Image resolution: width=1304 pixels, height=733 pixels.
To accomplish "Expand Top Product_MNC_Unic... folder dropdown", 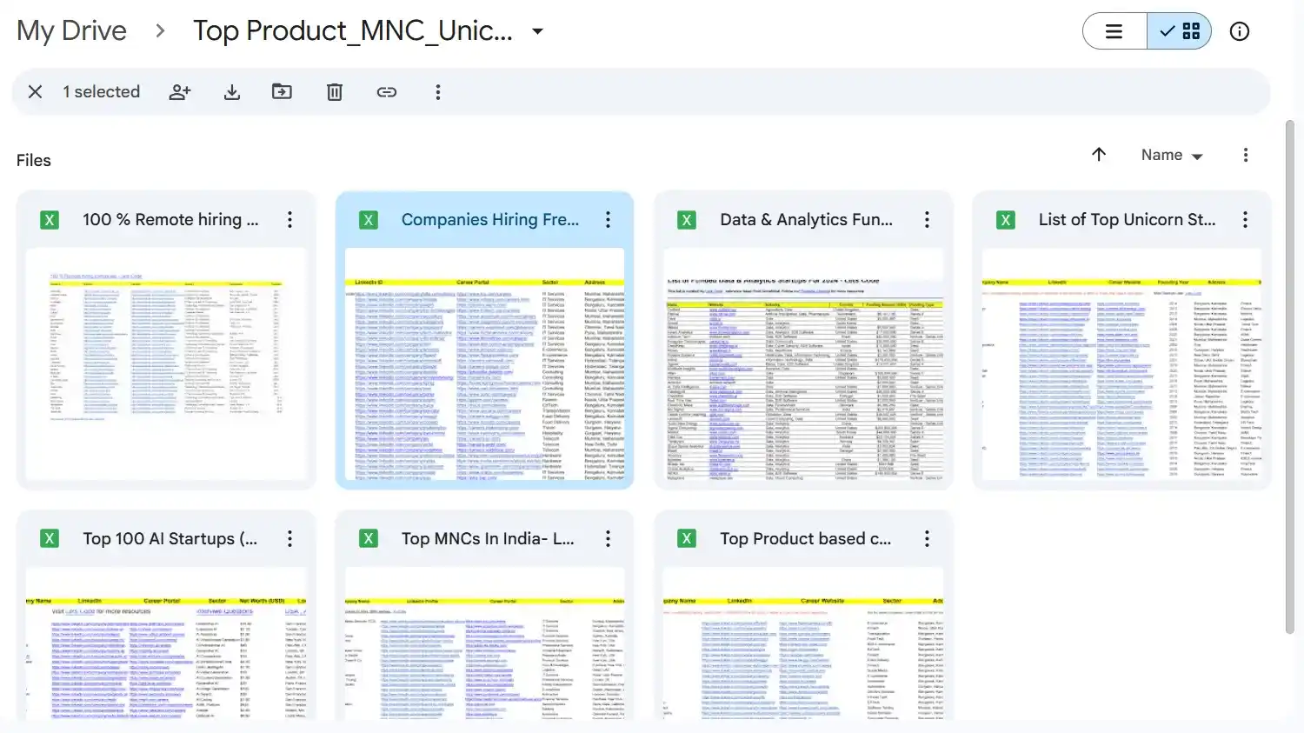I will 538,31.
